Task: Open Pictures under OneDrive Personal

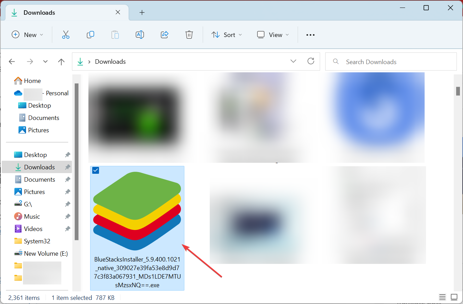Action: tap(34, 130)
